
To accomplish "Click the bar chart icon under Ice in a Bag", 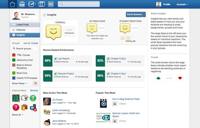I will point(115,104).
